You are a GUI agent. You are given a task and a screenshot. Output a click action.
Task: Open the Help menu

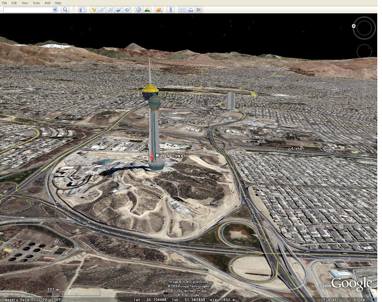click(x=58, y=3)
